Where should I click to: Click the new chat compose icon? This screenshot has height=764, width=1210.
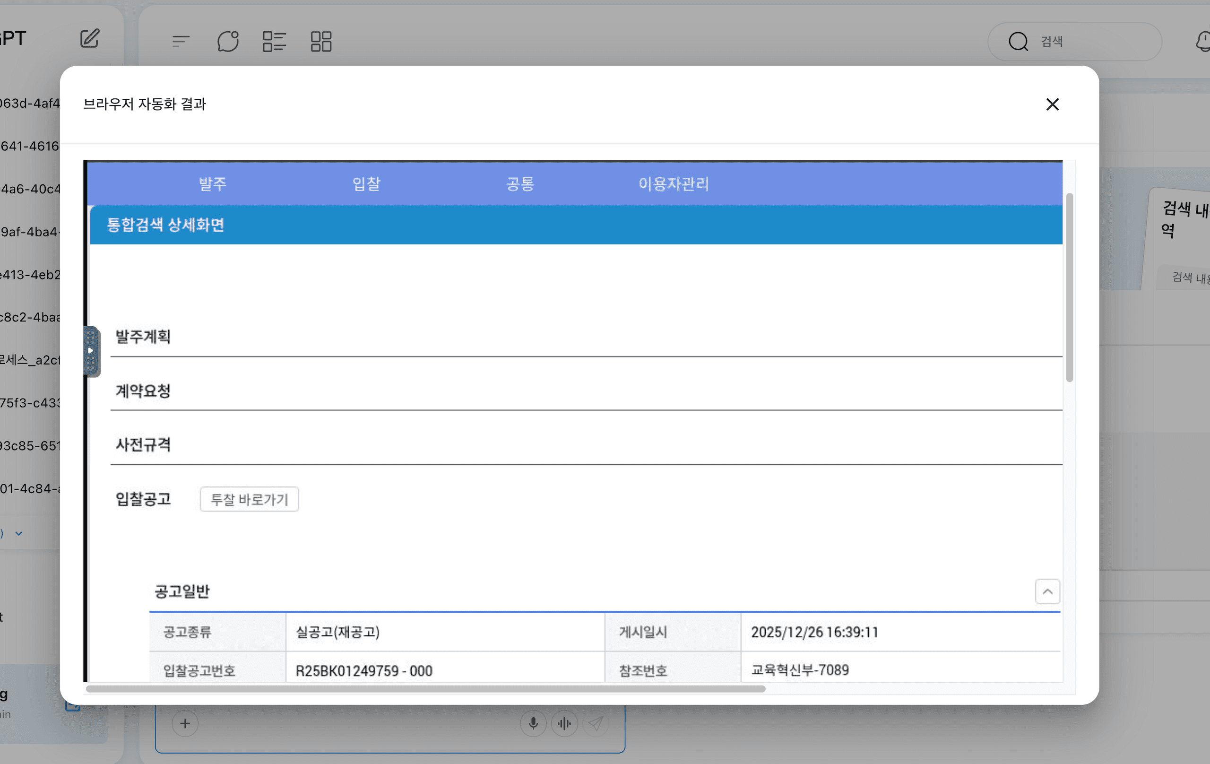coord(90,39)
